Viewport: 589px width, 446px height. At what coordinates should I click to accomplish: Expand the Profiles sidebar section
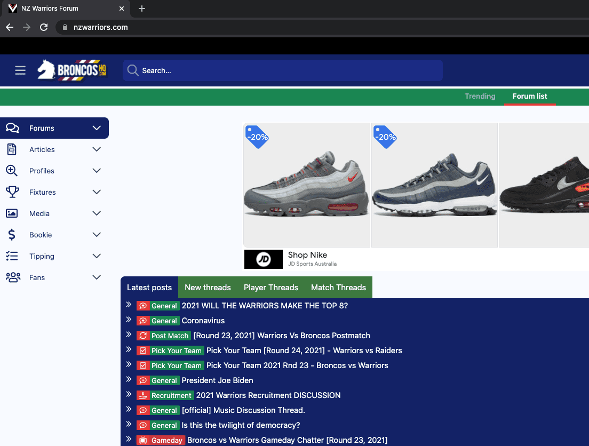[x=97, y=171]
